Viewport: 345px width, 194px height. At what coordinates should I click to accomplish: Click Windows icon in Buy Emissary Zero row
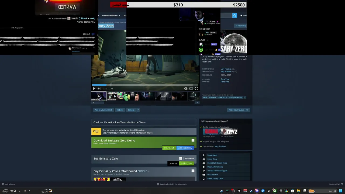(x=181, y=158)
